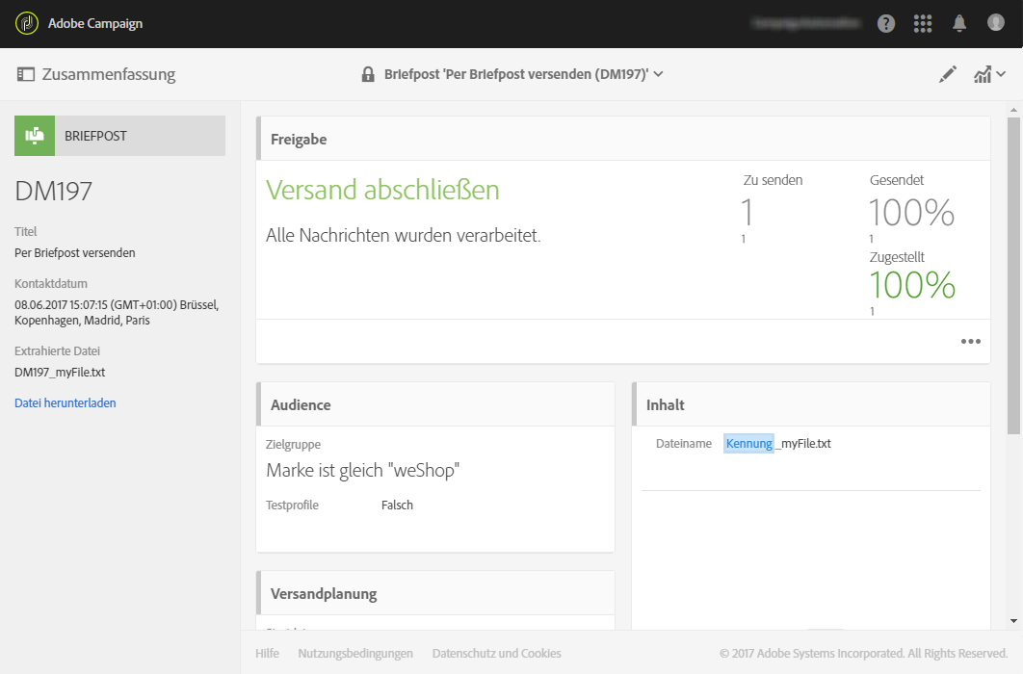
Task: Expand the reports dropdown arrow
Action: (1001, 74)
